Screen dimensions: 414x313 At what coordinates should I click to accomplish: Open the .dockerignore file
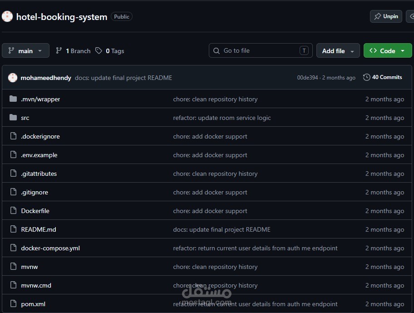pyautogui.click(x=40, y=136)
